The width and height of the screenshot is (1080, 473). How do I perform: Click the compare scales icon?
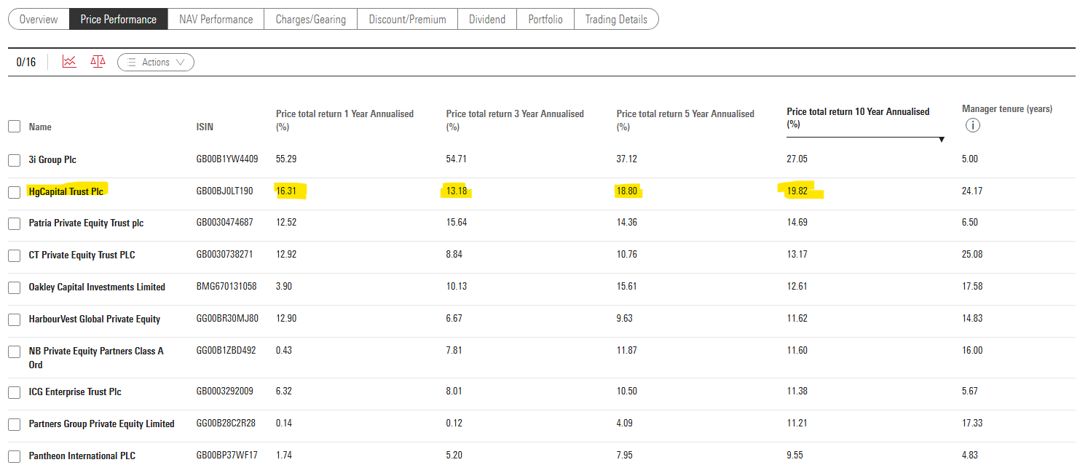click(98, 62)
